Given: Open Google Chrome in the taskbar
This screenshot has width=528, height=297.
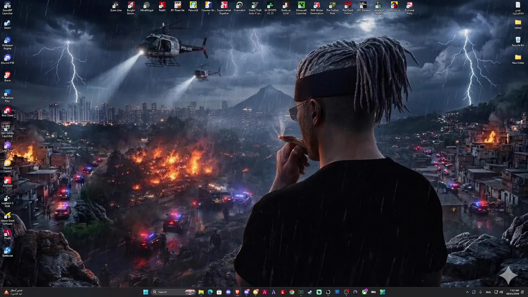Looking at the screenshot, I should 292,292.
